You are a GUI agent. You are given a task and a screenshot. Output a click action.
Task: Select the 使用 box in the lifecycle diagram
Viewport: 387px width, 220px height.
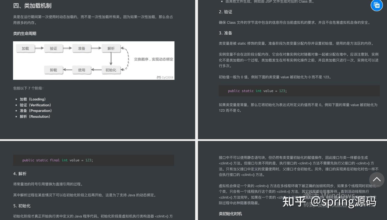pyautogui.click(x=81, y=70)
